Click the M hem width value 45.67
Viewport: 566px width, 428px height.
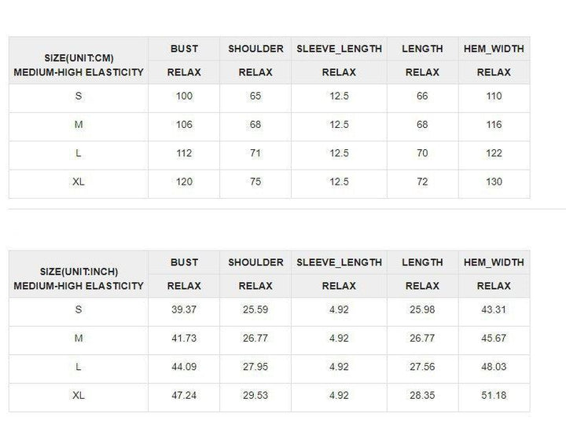click(494, 338)
